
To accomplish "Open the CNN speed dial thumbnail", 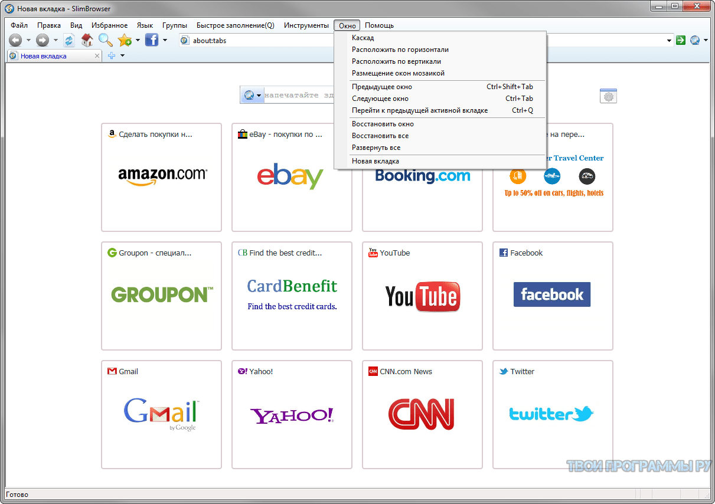I will (423, 414).
